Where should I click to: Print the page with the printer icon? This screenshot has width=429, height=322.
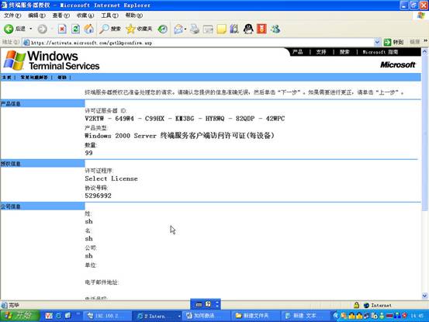point(195,29)
